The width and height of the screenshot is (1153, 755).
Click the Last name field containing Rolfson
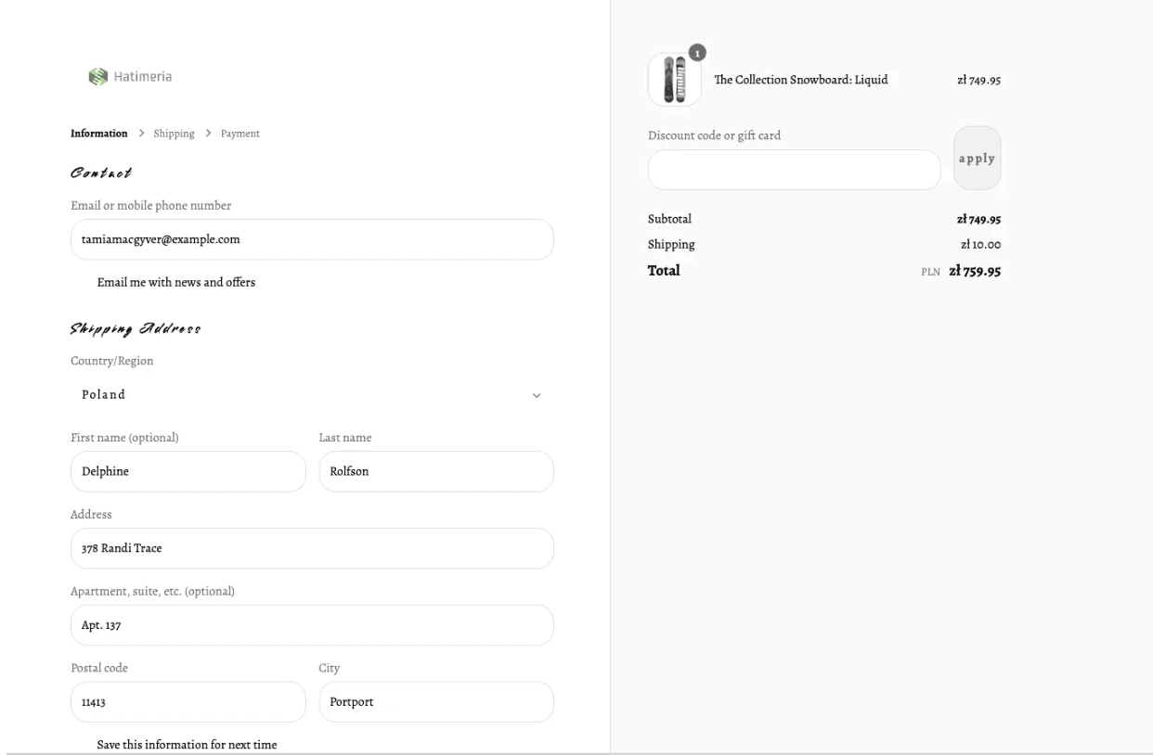point(435,471)
